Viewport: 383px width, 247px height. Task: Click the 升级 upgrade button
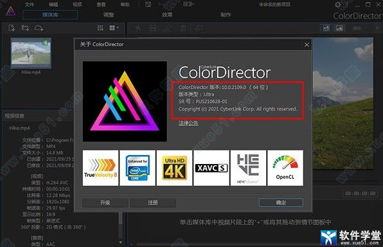click(105, 203)
